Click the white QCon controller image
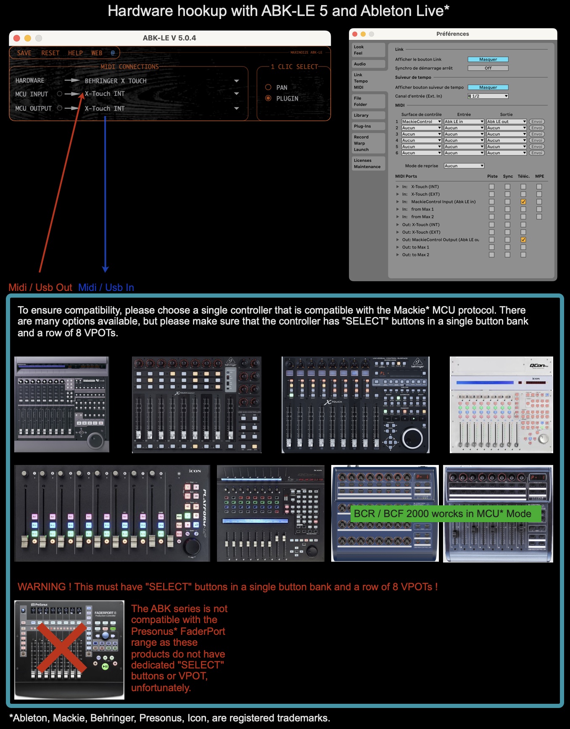 501,404
